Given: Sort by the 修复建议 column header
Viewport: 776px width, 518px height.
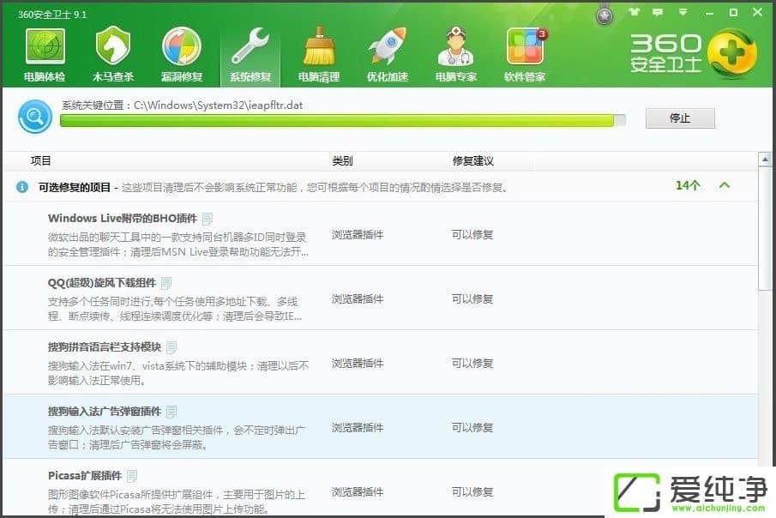Looking at the screenshot, I should coord(473,161).
